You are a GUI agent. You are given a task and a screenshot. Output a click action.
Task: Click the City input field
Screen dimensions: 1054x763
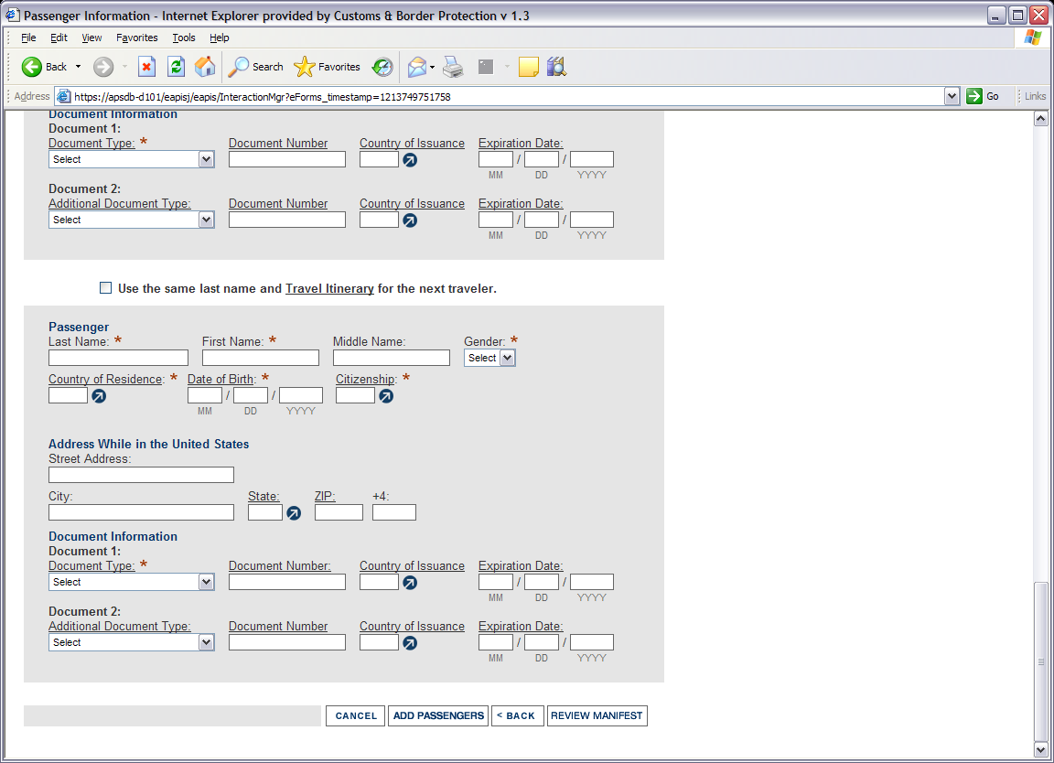tap(141, 512)
